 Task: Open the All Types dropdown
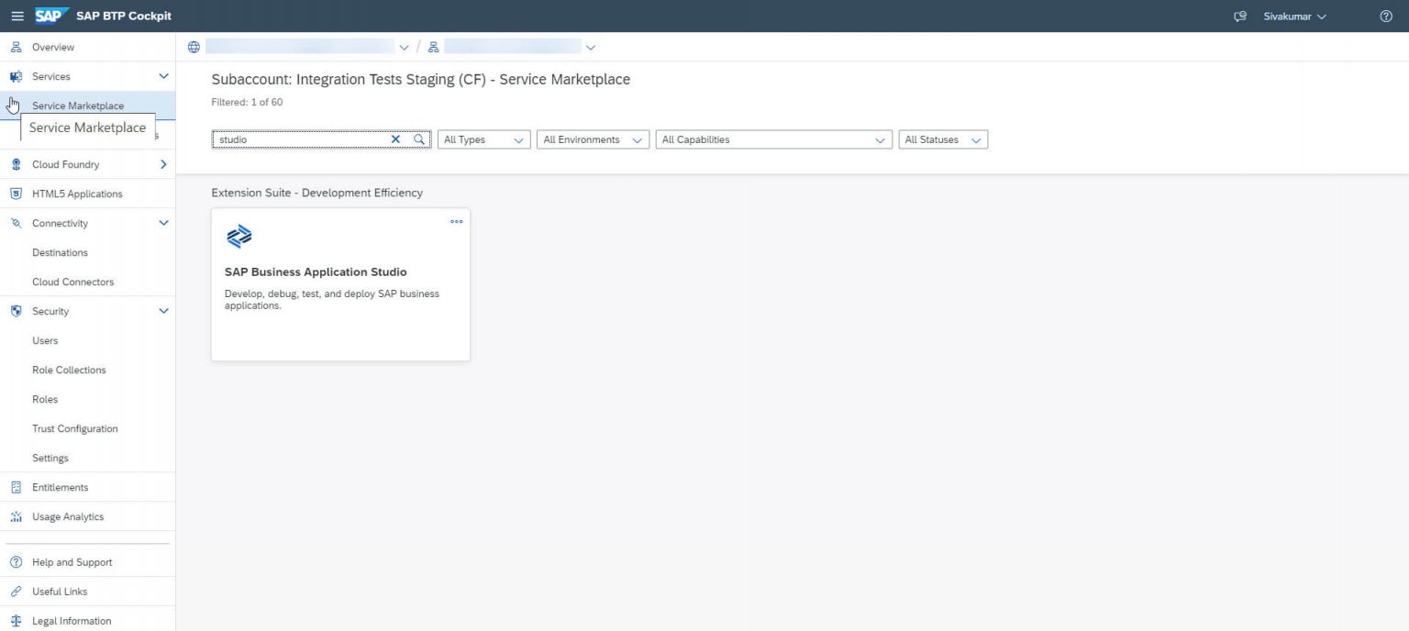483,139
